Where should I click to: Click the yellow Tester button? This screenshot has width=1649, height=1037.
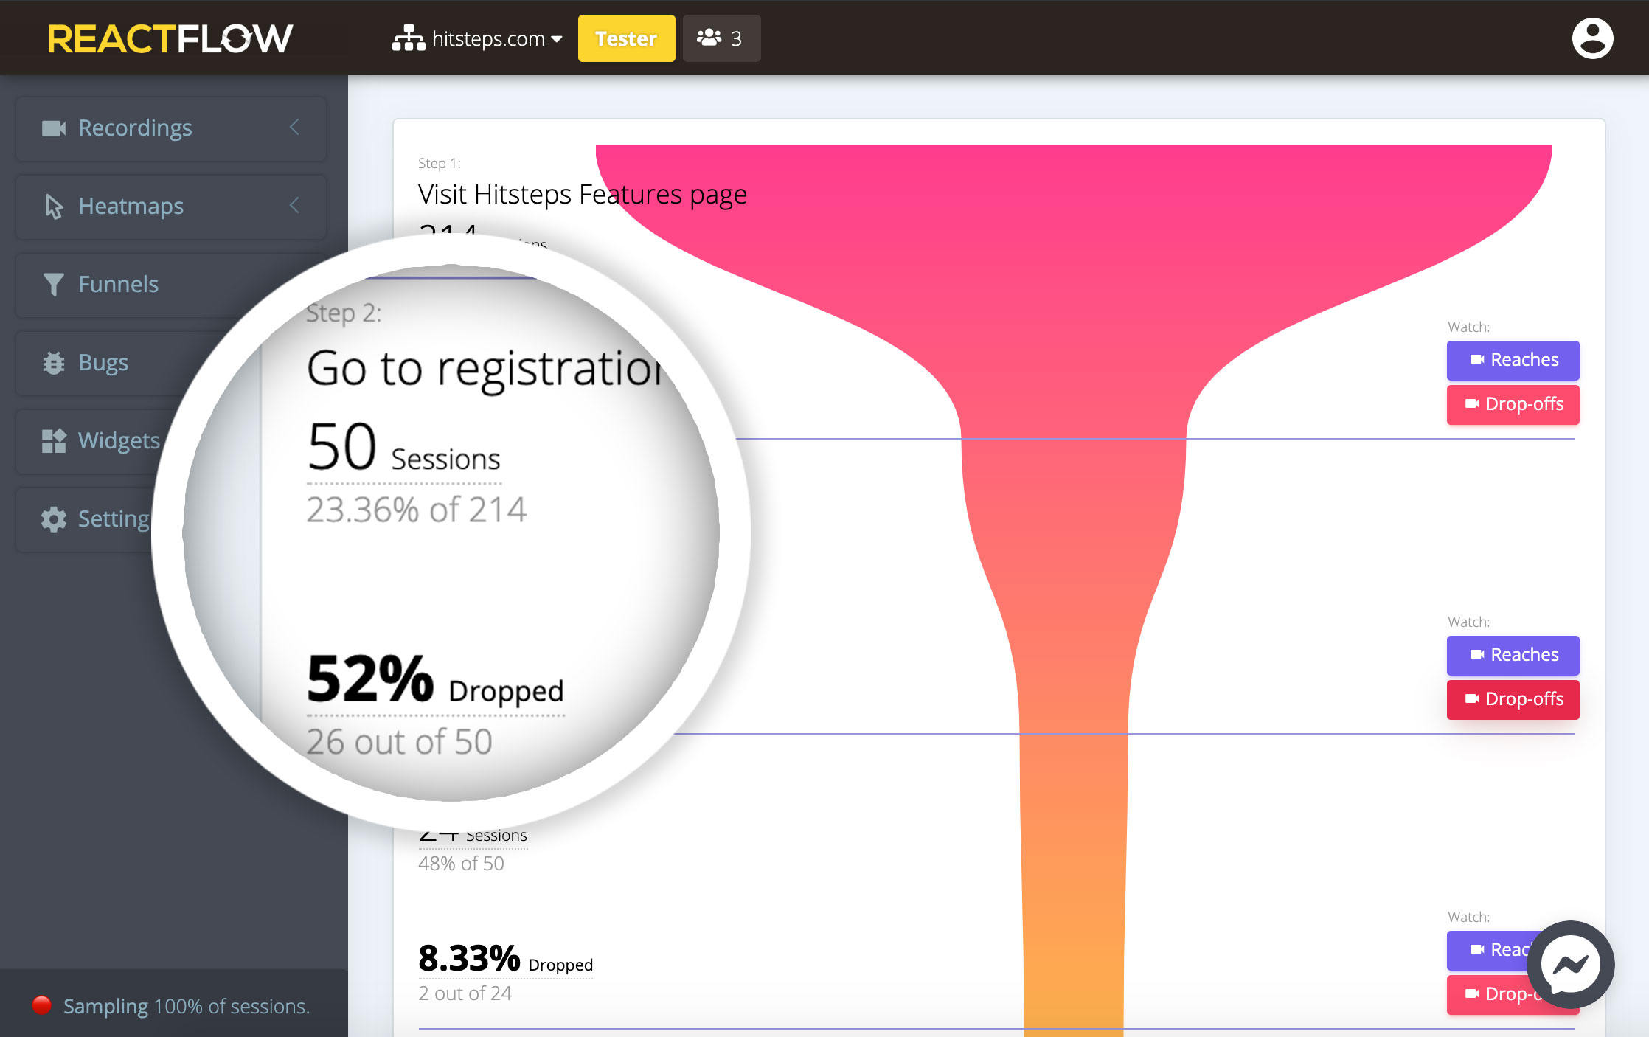point(626,38)
